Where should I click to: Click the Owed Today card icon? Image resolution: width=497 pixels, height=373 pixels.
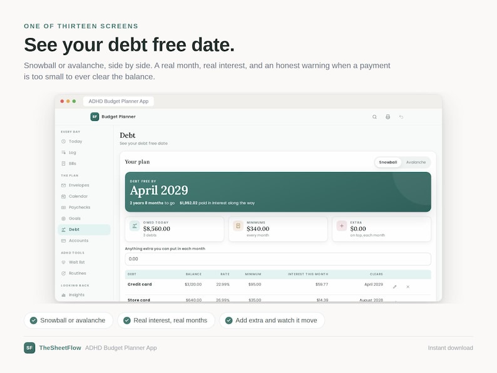click(135, 226)
